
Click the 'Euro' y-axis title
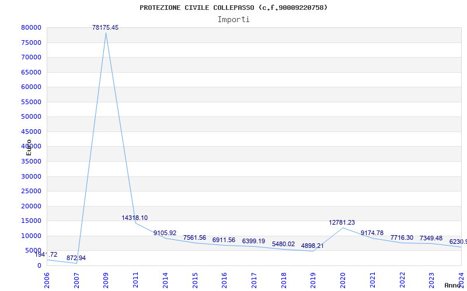29,147
